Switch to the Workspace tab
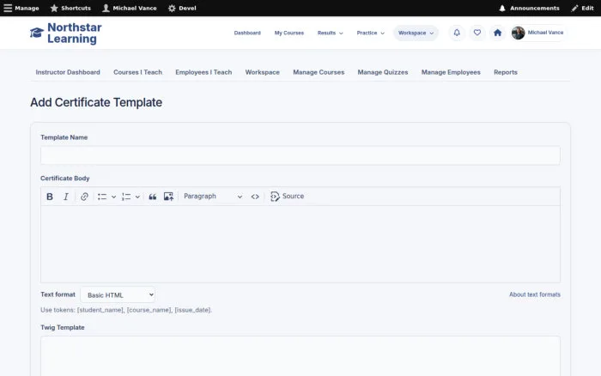The height and width of the screenshot is (376, 601). click(262, 72)
